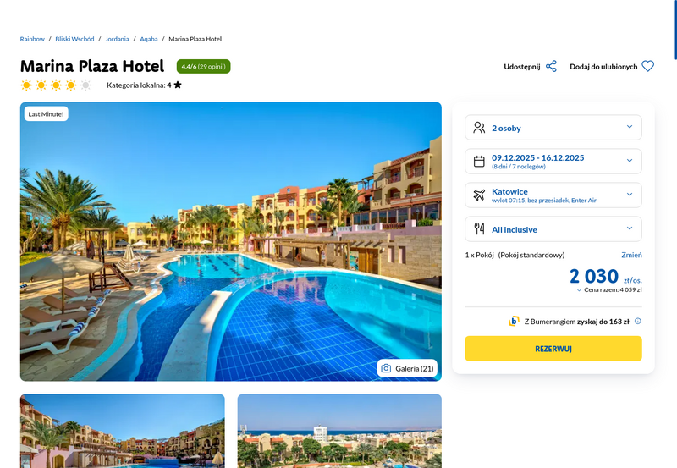Open the aerial city view thumbnail
The height and width of the screenshot is (468, 677).
click(339, 431)
